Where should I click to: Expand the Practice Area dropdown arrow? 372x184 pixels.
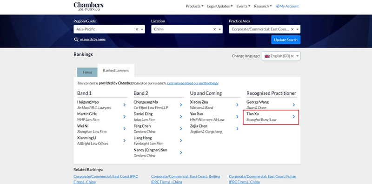[x=297, y=29]
